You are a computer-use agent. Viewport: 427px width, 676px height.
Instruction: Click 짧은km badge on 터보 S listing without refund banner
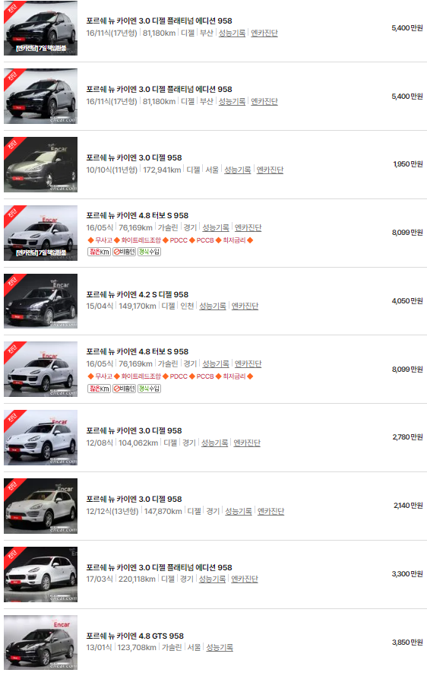point(99,389)
